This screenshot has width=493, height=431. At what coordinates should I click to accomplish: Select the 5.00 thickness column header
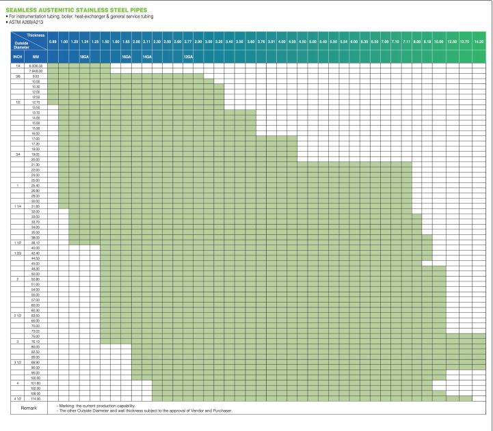tap(312, 42)
